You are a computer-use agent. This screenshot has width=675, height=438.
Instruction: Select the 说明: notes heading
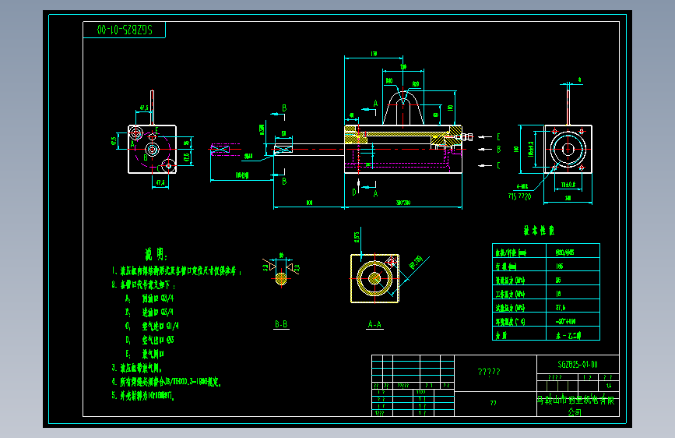pyautogui.click(x=156, y=254)
